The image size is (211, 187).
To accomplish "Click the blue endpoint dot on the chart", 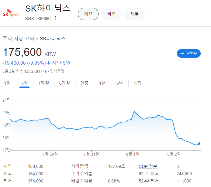I will (x=199, y=144).
